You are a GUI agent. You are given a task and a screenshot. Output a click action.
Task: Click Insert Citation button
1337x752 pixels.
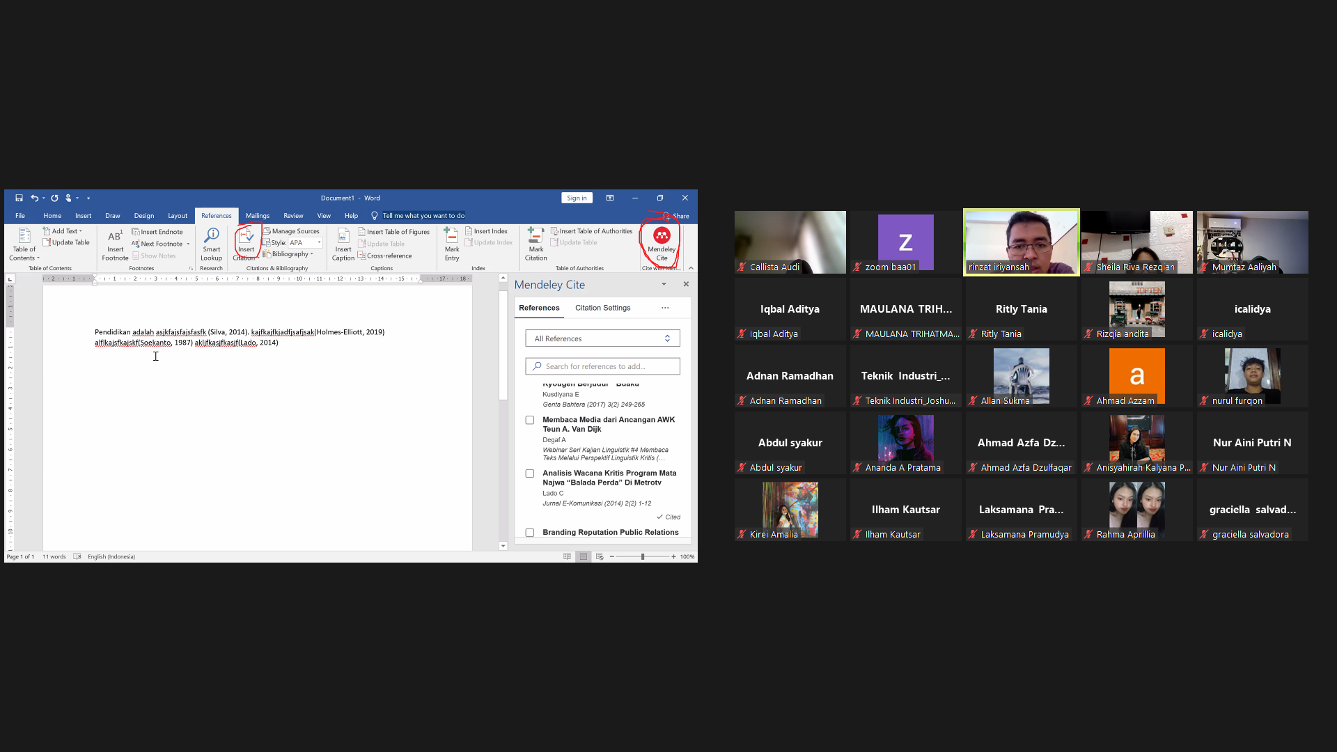coord(246,243)
